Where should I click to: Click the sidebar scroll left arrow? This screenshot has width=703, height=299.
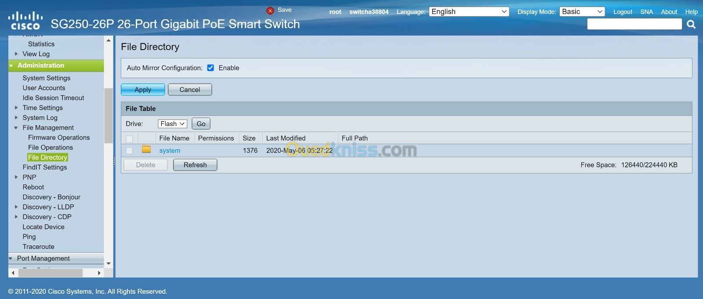(13, 273)
